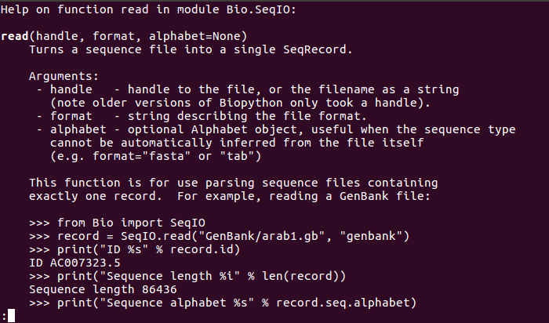
Task: Click the cursor block after the colon prompt
Action: pyautogui.click(x=10, y=316)
